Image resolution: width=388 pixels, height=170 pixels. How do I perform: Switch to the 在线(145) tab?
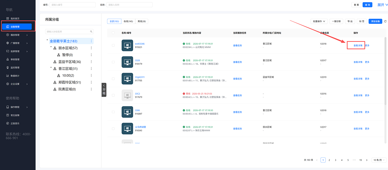pyautogui.click(x=128, y=21)
